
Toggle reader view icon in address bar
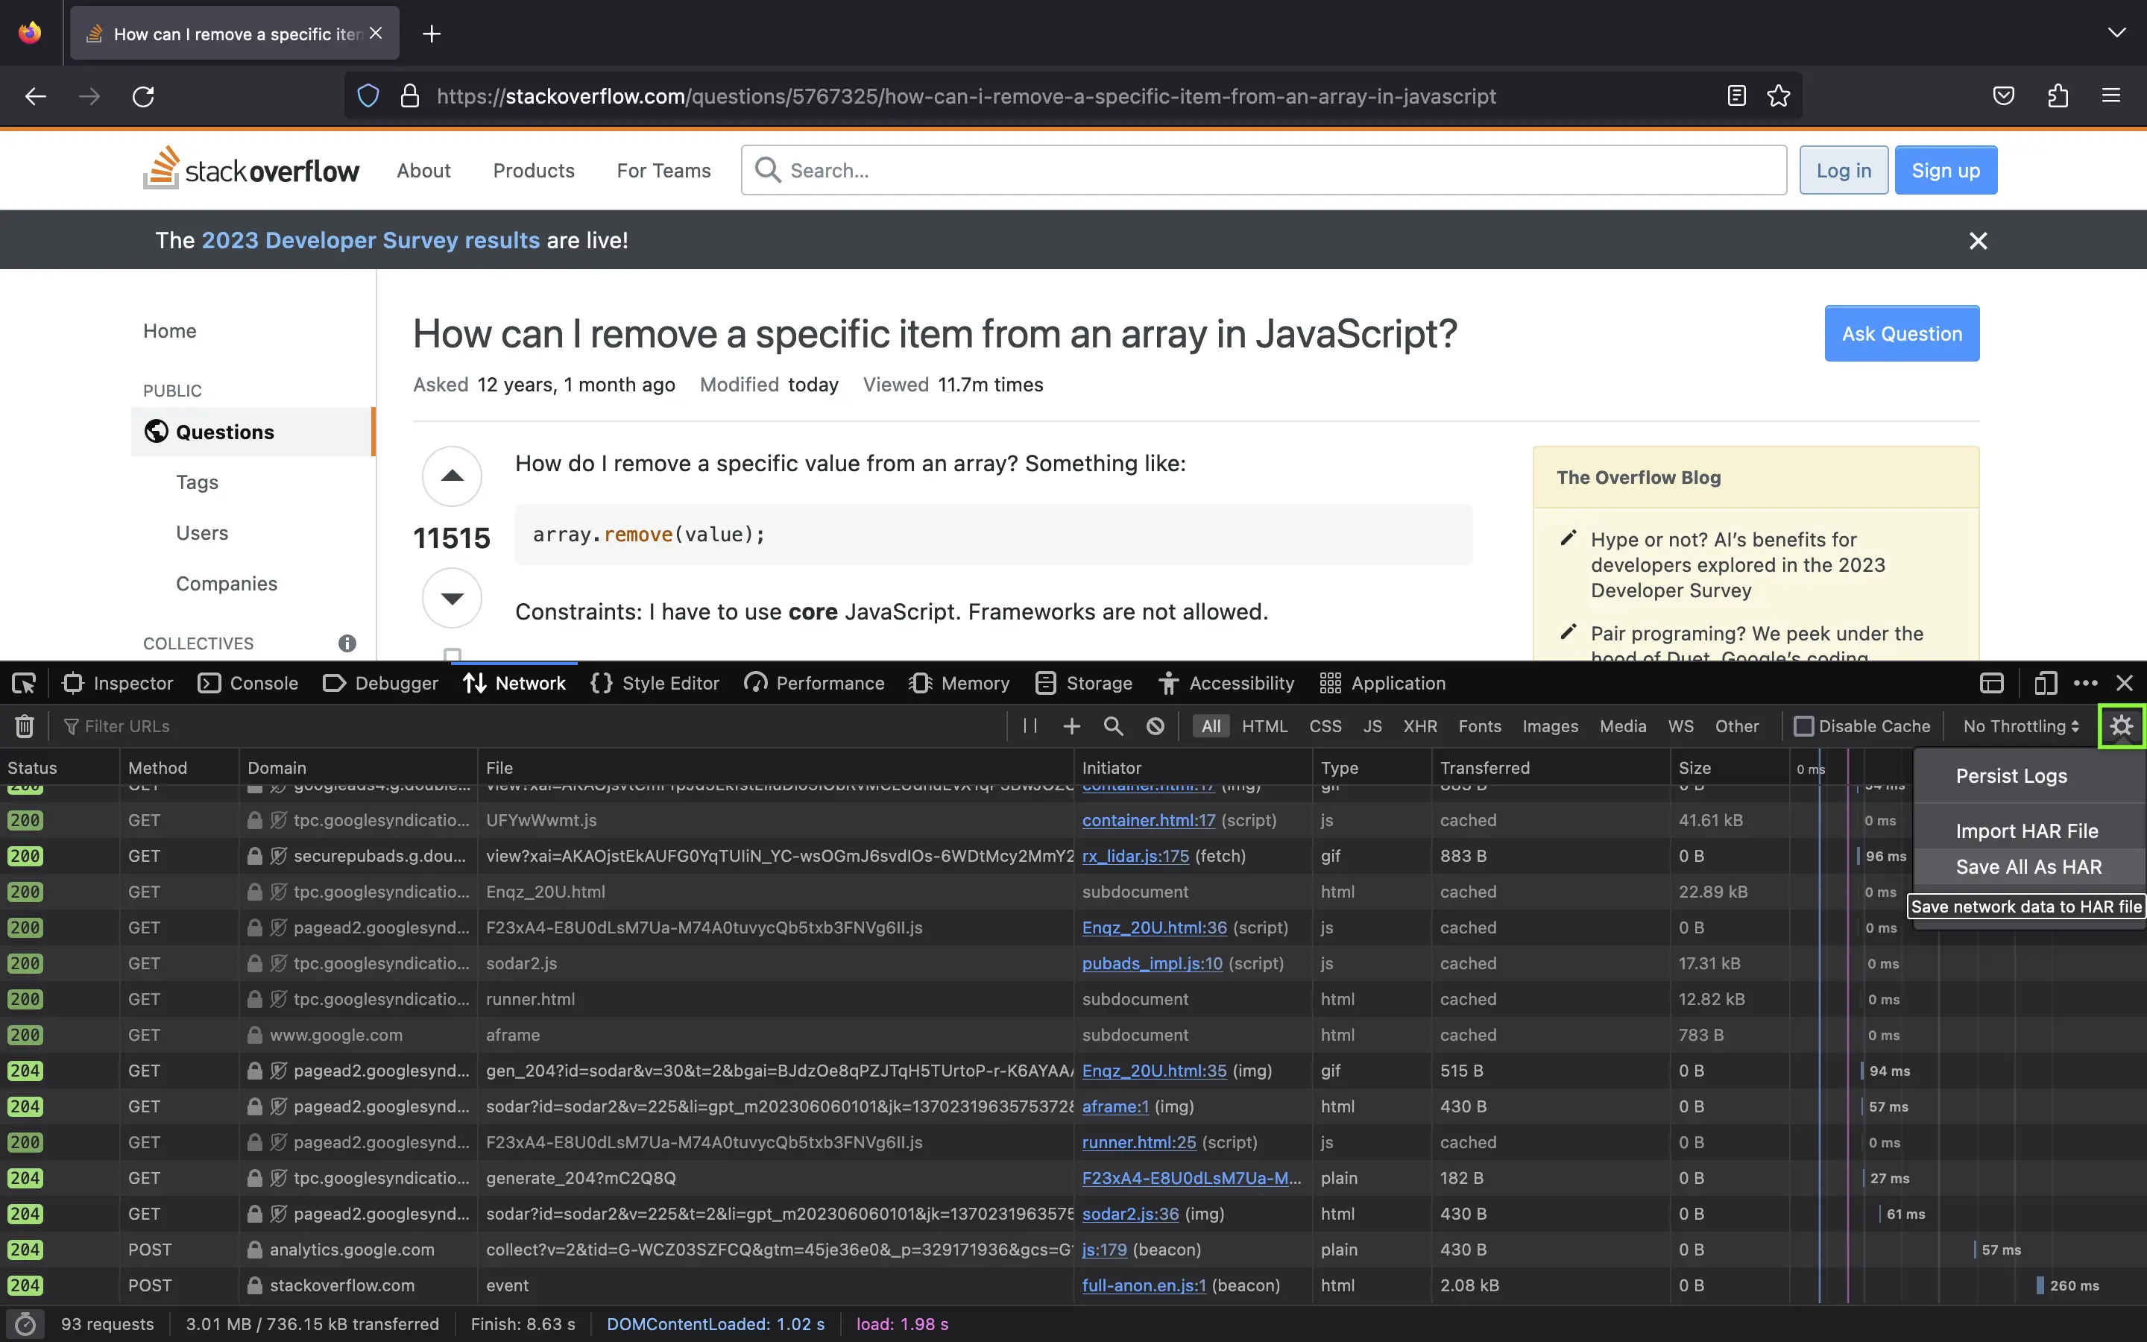(1736, 96)
